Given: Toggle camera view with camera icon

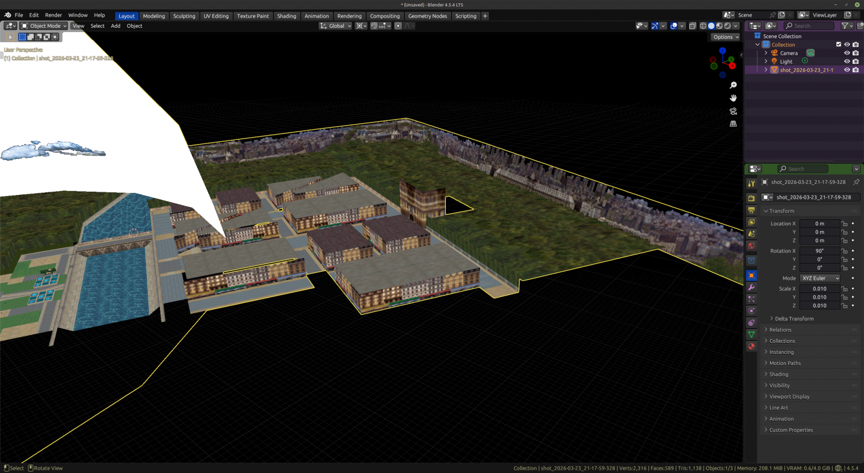Looking at the screenshot, I should pos(733,111).
